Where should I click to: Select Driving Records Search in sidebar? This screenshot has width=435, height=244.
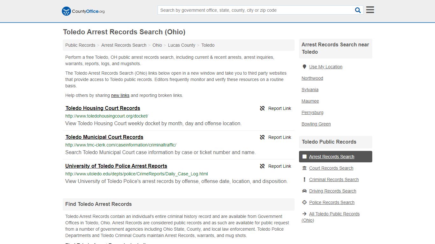332,191
